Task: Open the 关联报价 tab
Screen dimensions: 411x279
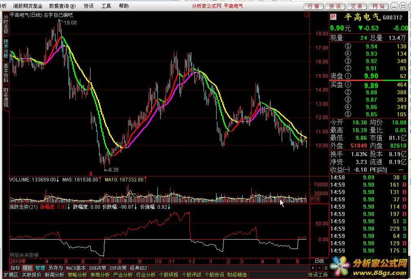Action: [x=31, y=275]
